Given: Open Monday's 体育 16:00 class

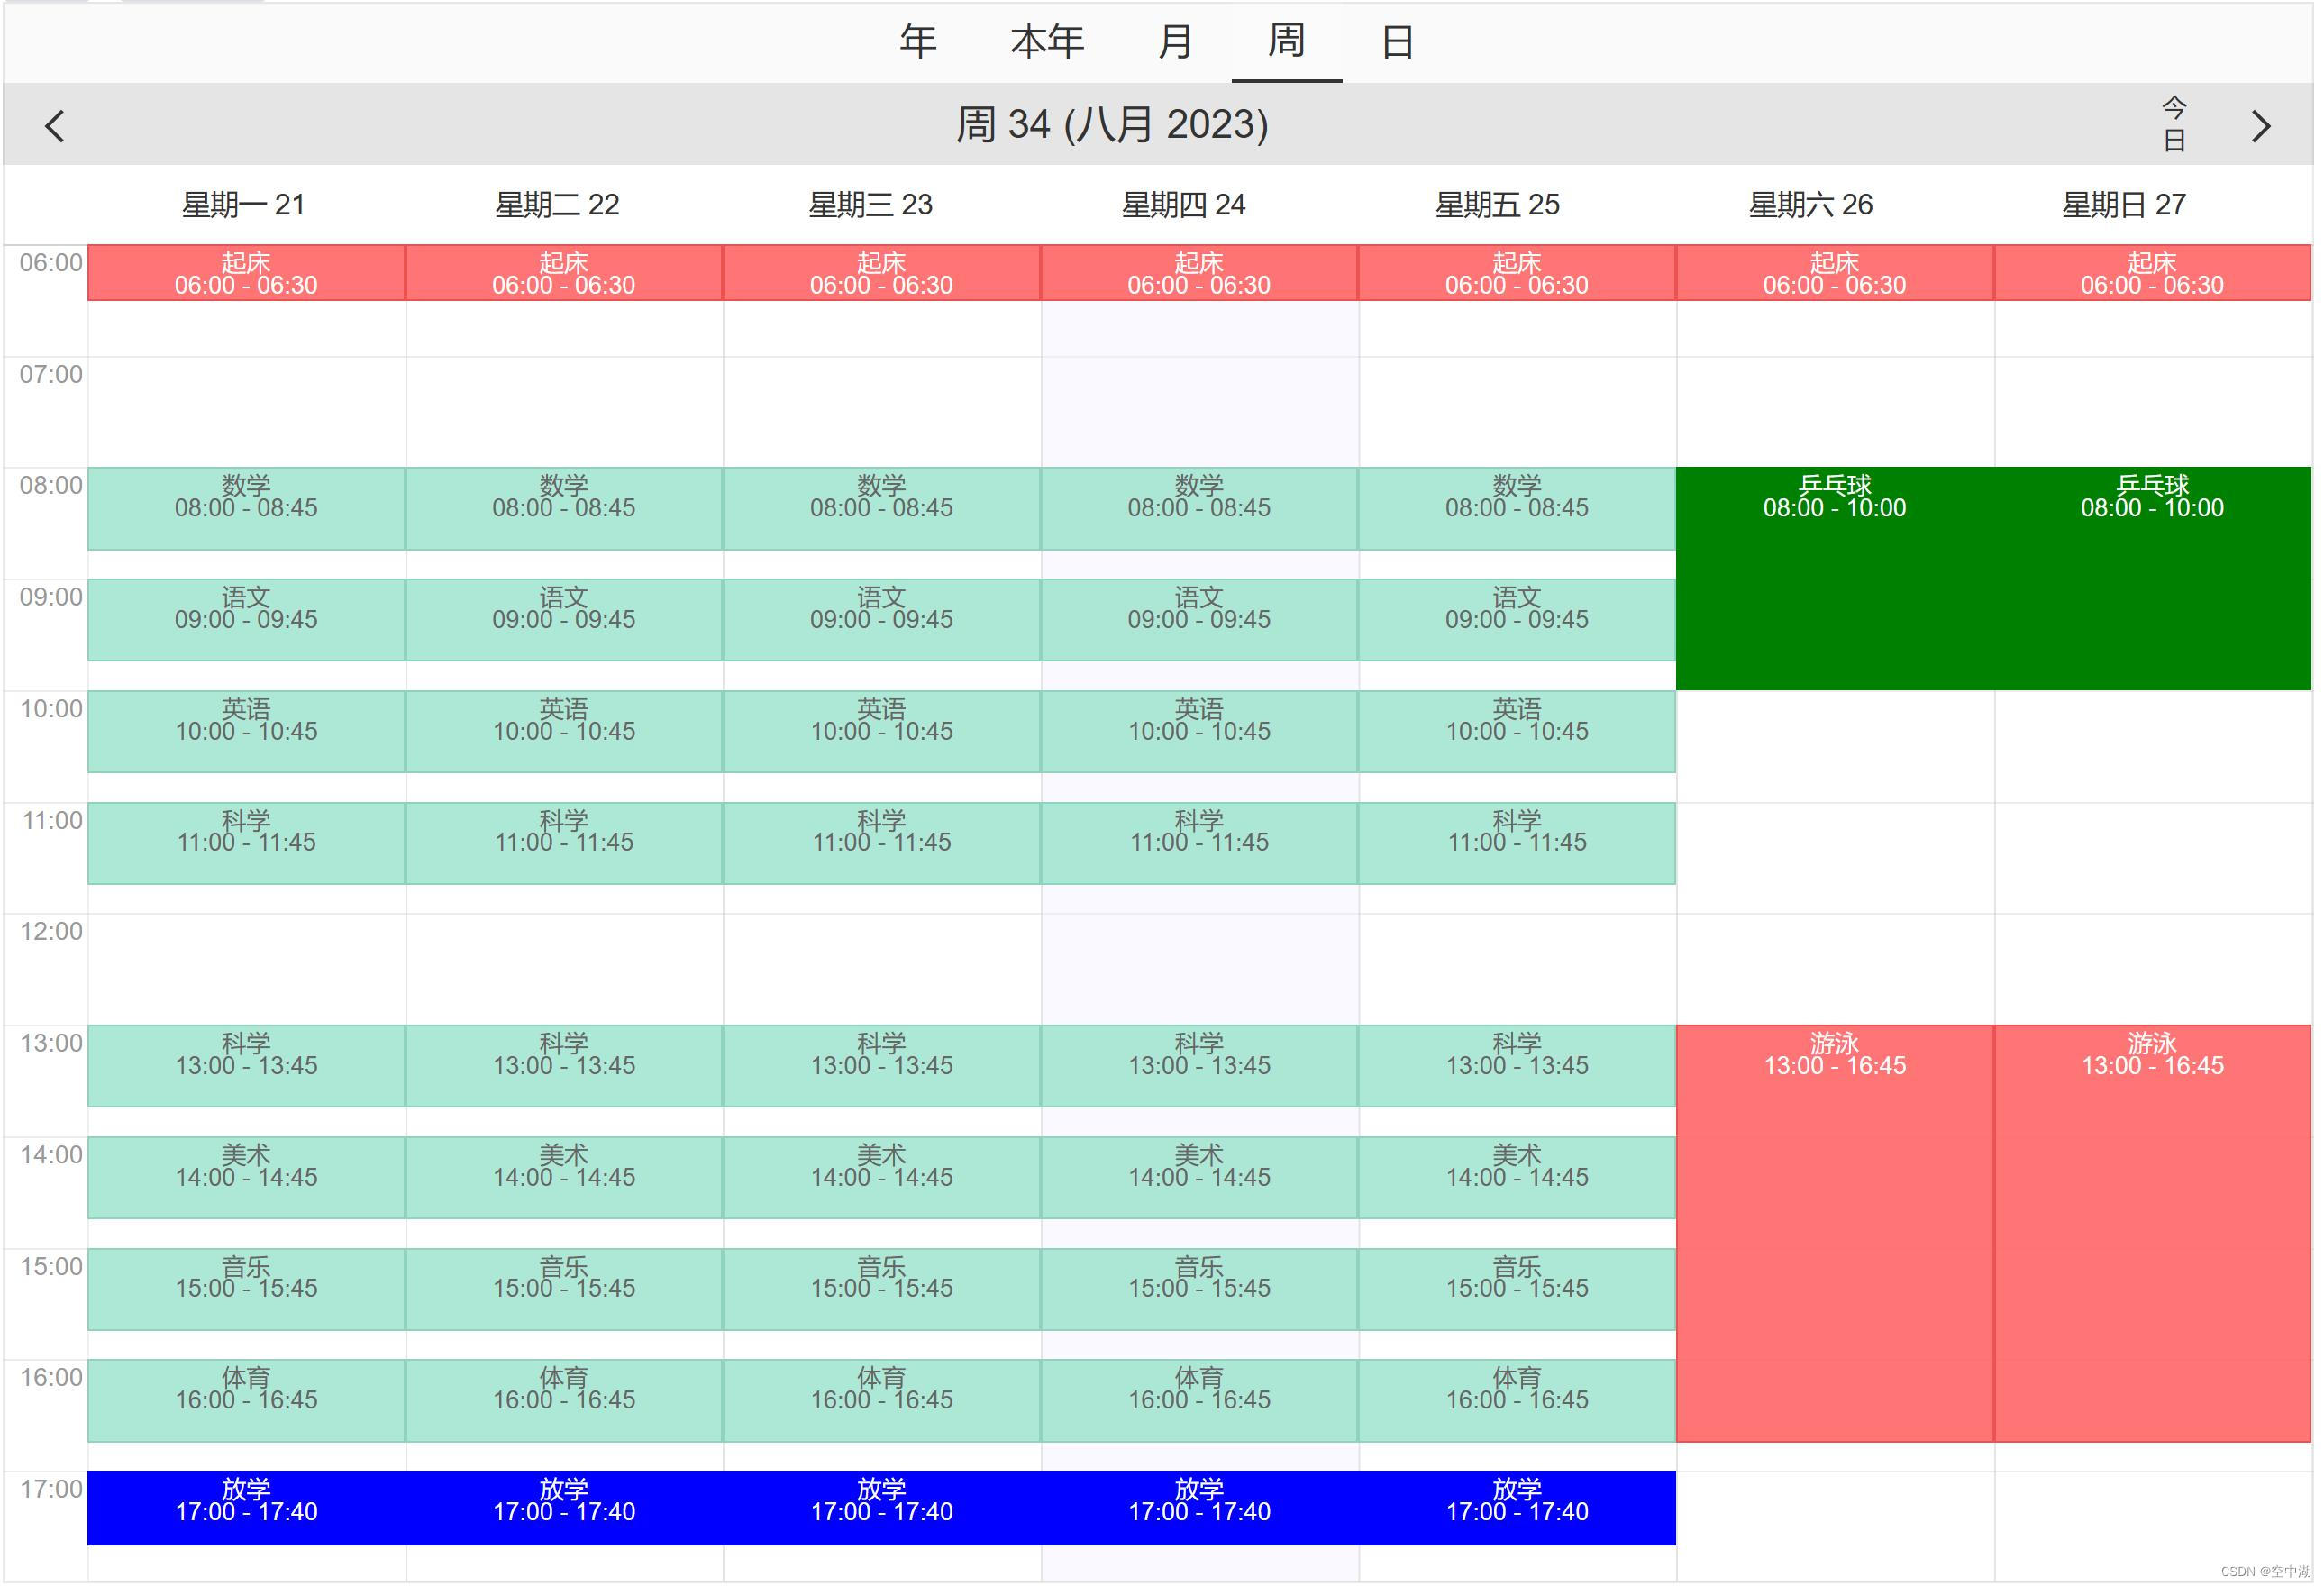Looking at the screenshot, I should pos(246,1400).
